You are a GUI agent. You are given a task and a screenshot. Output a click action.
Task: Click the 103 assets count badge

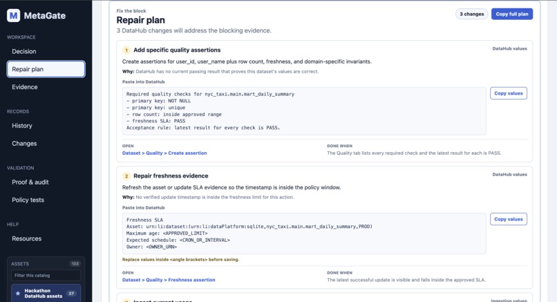75,263
